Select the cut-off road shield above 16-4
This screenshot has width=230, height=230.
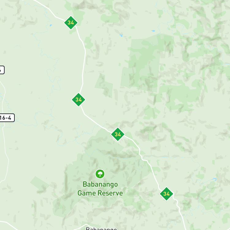pos(2,70)
